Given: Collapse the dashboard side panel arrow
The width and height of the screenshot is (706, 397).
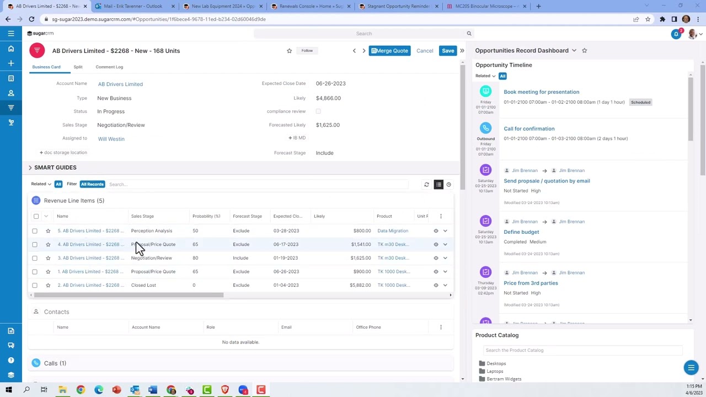Looking at the screenshot, I should point(462,51).
